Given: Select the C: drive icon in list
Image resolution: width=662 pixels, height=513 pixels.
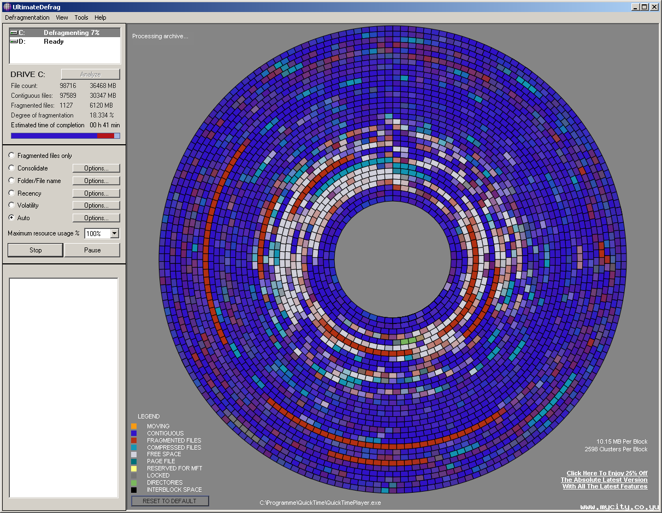Looking at the screenshot, I should (x=14, y=33).
